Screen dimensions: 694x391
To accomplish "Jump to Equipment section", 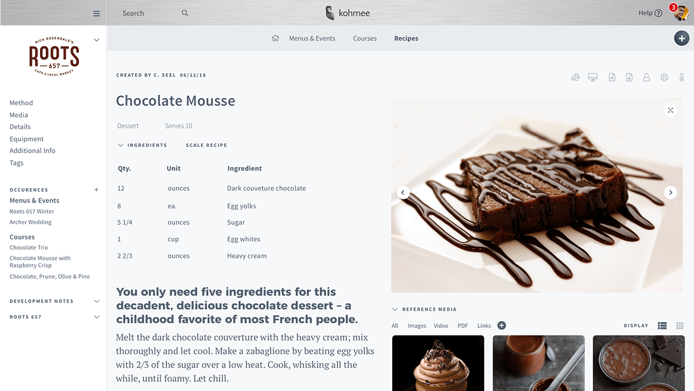I will [27, 139].
